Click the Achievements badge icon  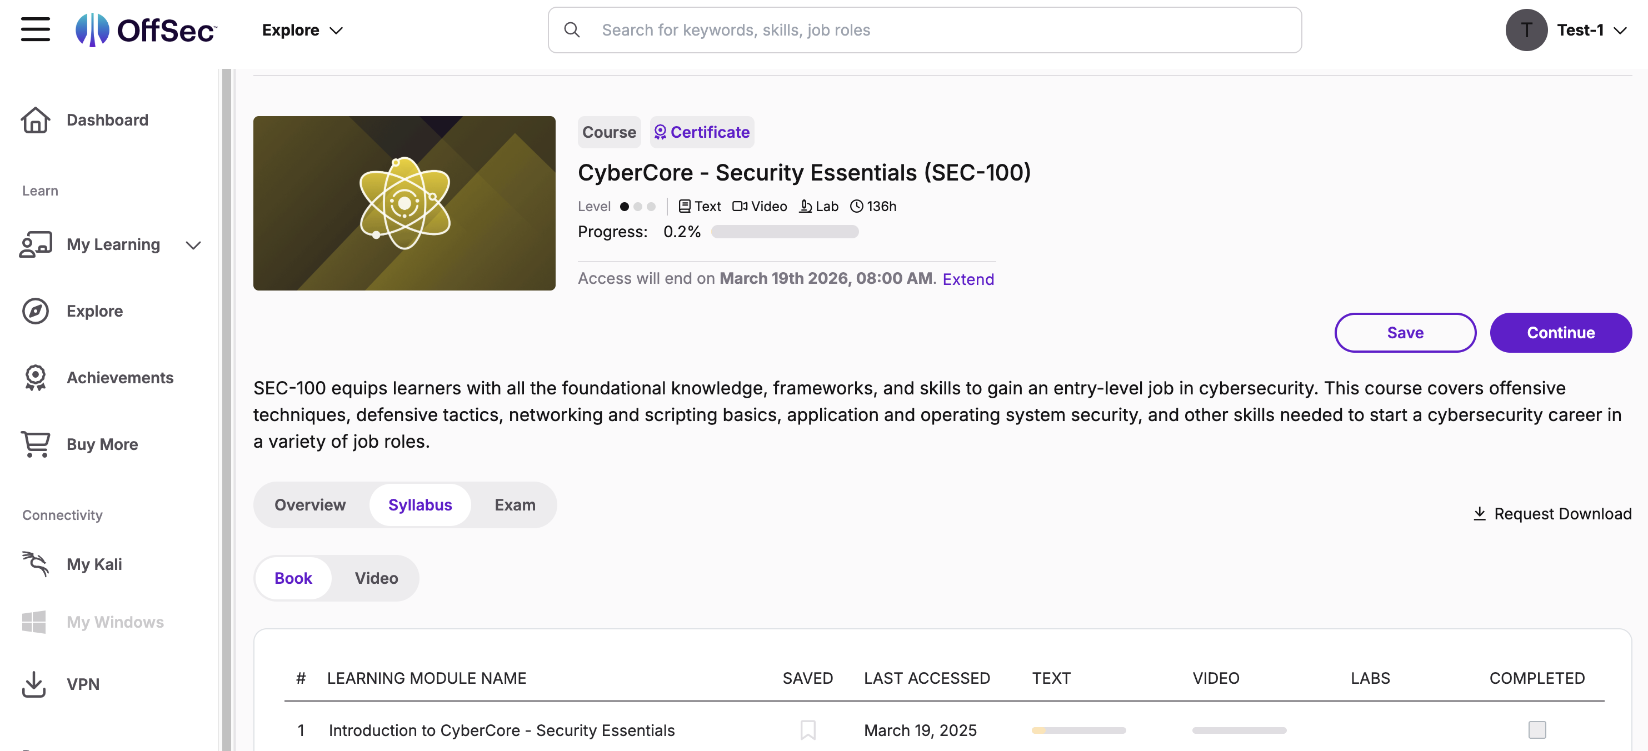coord(35,377)
